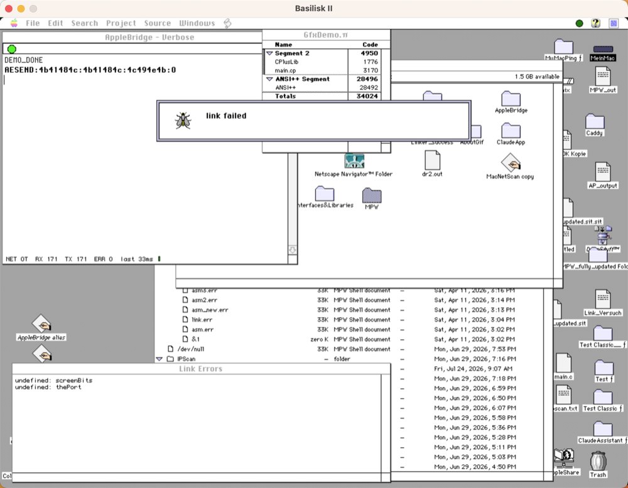The height and width of the screenshot is (488, 628).
Task: Click the MeinMac disk icon
Action: [x=603, y=49]
